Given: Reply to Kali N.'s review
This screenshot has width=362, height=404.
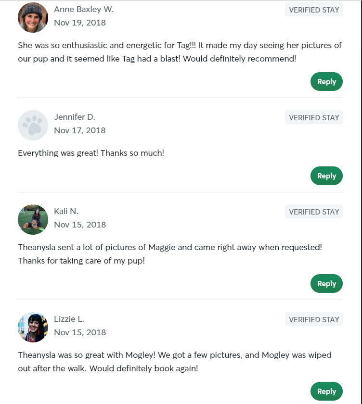Looking at the screenshot, I should point(326,283).
